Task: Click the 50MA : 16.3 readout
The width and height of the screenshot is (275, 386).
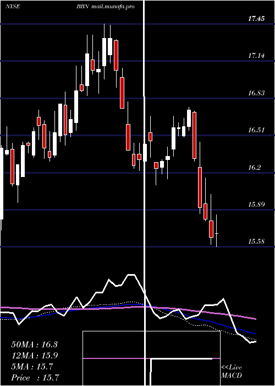Action: click(x=34, y=345)
